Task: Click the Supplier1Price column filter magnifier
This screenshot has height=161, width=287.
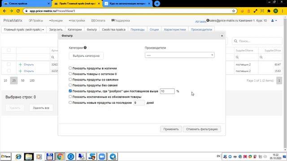Action: pyautogui.click(x=261, y=57)
